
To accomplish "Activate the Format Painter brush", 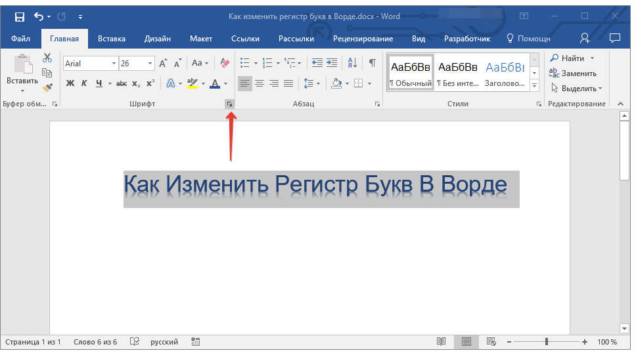I will pos(47,87).
